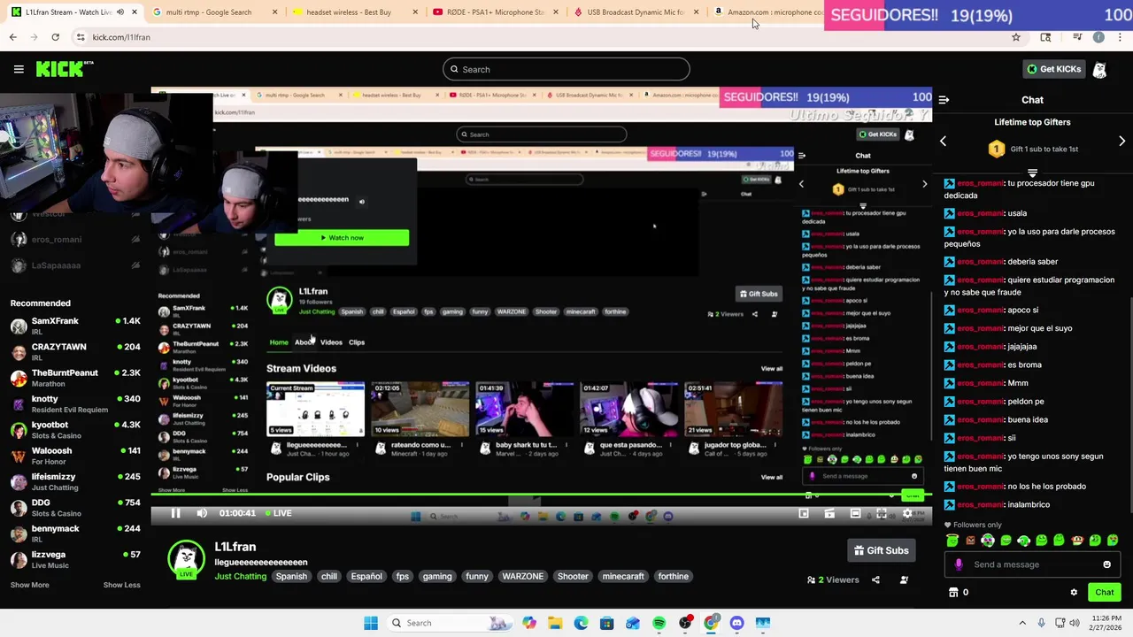Switch to Amazon.com microphone tab
Image resolution: width=1133 pixels, height=637 pixels.
(x=767, y=12)
